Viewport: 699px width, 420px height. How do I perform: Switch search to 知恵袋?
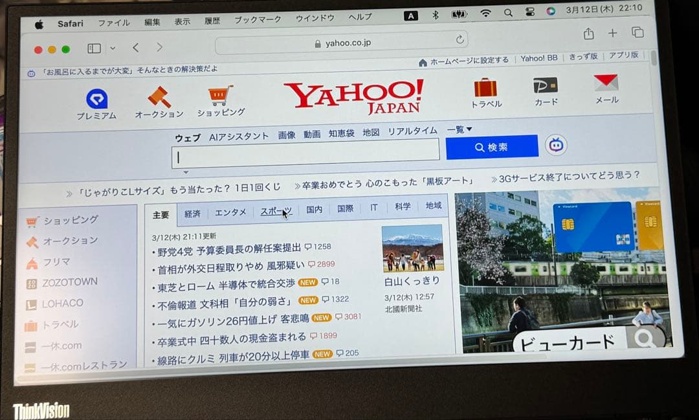342,133
